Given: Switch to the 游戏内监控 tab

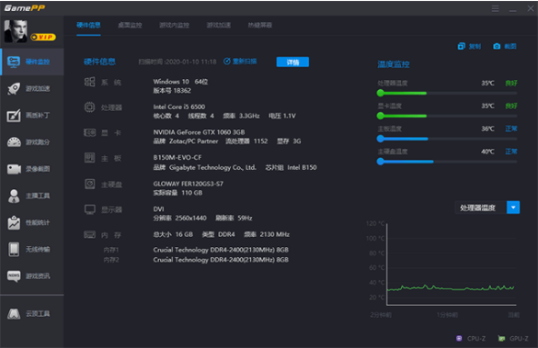Looking at the screenshot, I should (175, 25).
